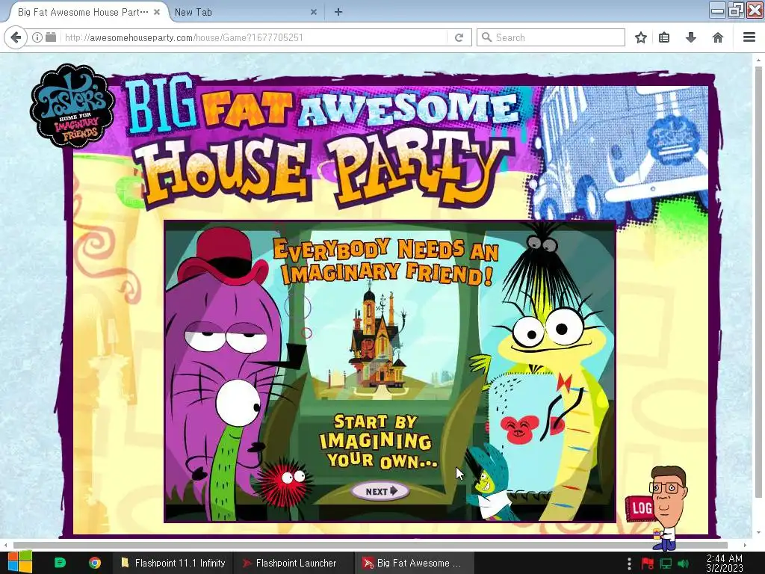Open the downloads arrow icon
The width and height of the screenshot is (765, 574).
pos(691,37)
